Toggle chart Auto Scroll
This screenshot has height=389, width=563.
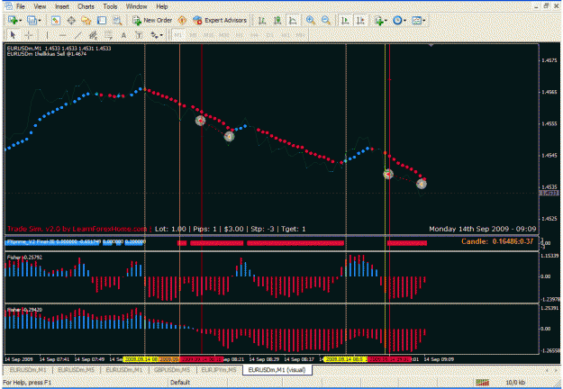coord(345,21)
